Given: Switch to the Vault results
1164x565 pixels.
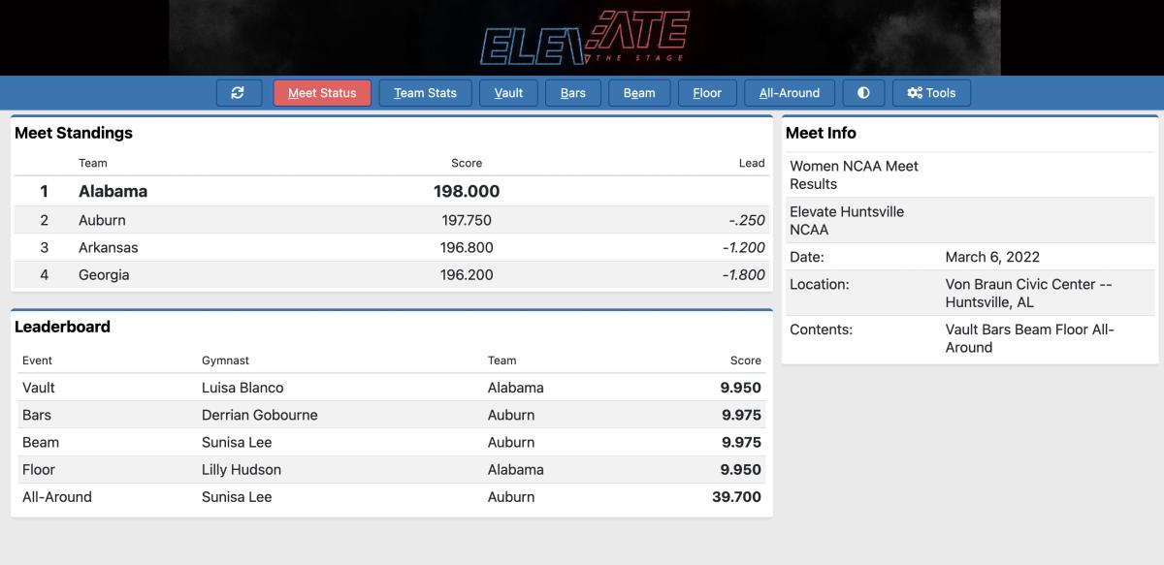Looking at the screenshot, I should pyautogui.click(x=508, y=93).
